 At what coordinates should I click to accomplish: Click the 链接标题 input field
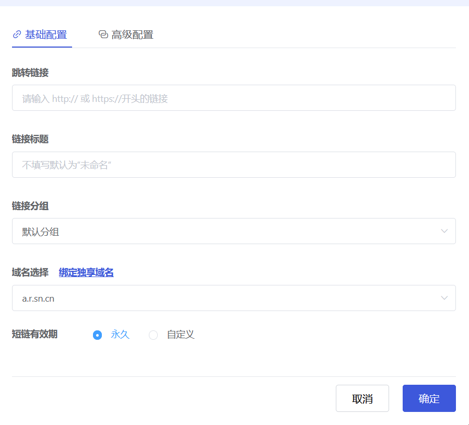[x=234, y=165]
